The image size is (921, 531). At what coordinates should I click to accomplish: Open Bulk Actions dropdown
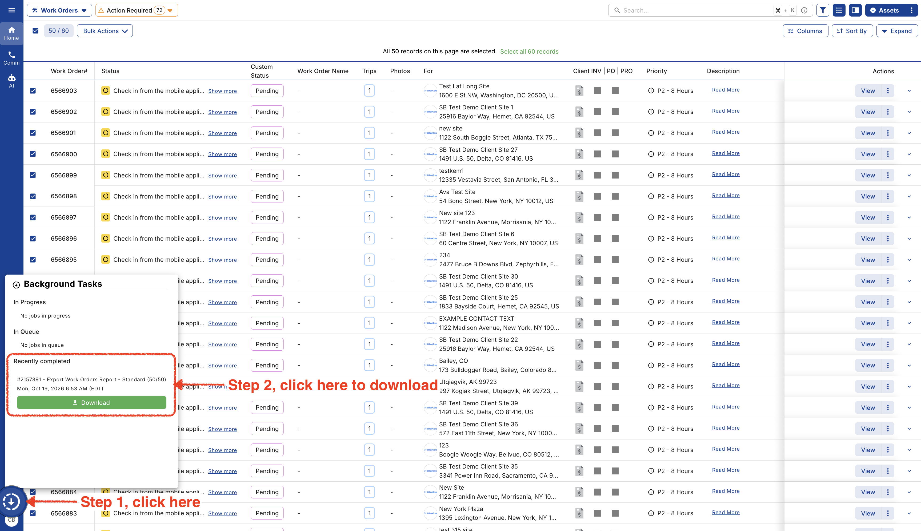tap(105, 31)
